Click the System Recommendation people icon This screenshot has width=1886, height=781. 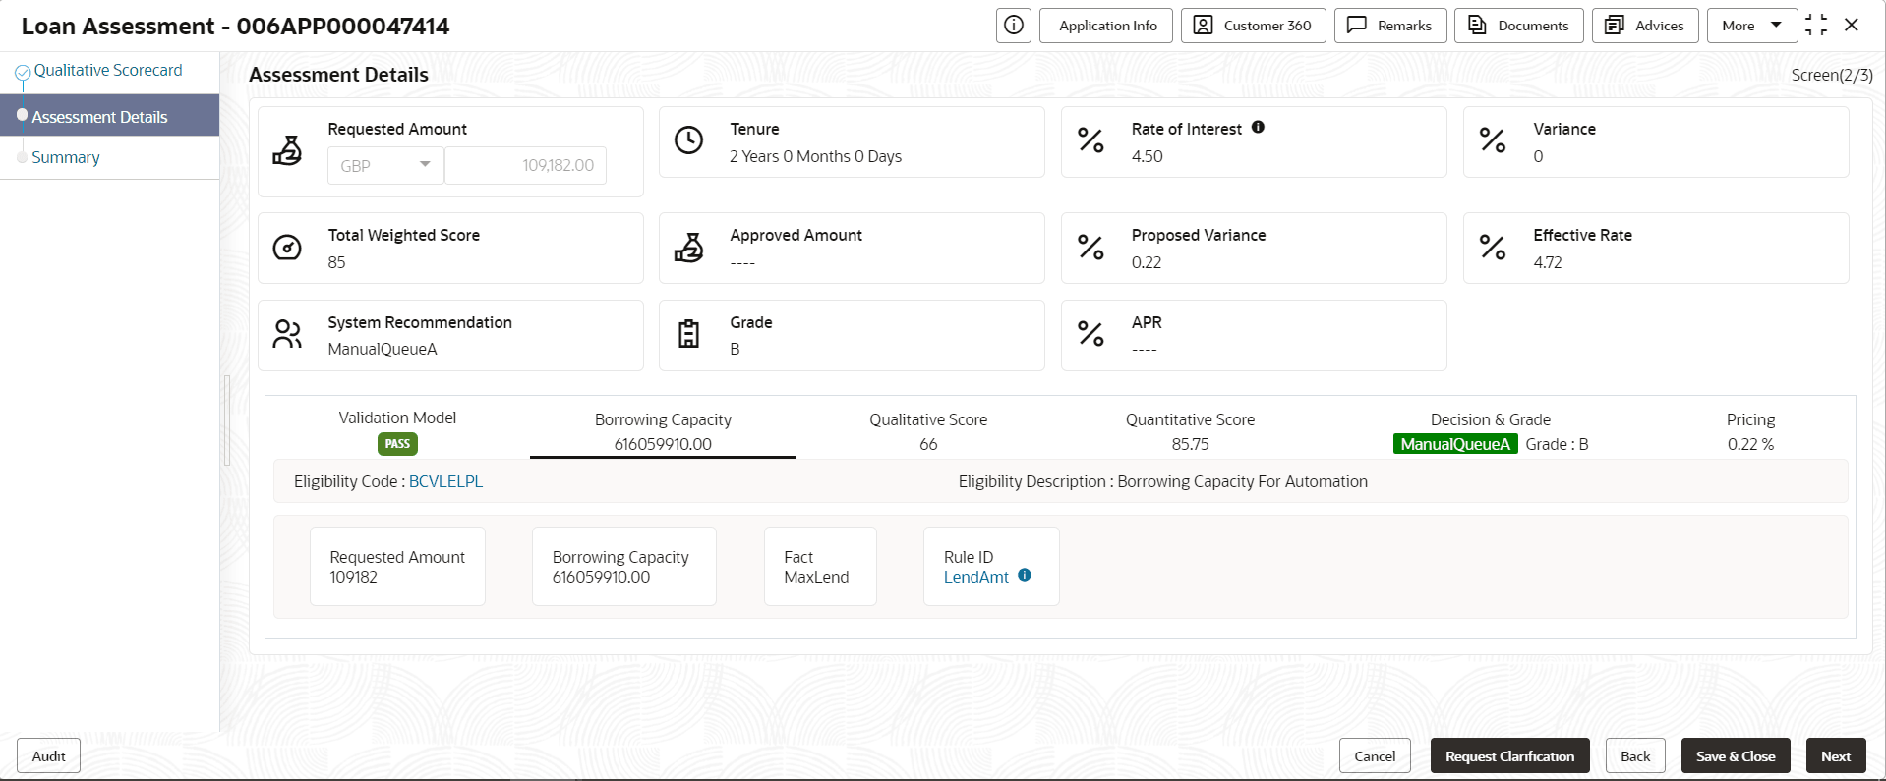pyautogui.click(x=287, y=334)
